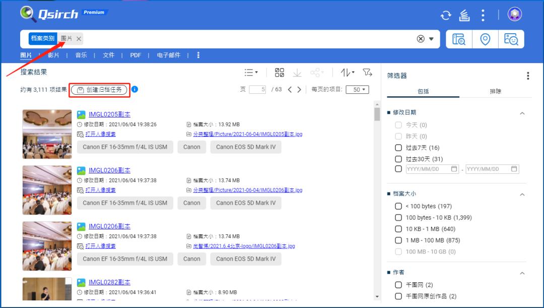Check the 千图网 author filter
This screenshot has width=544, height=308.
[x=398, y=284]
